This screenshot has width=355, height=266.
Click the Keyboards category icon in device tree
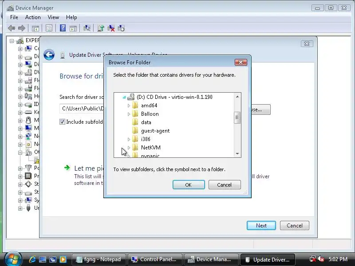tap(28, 112)
